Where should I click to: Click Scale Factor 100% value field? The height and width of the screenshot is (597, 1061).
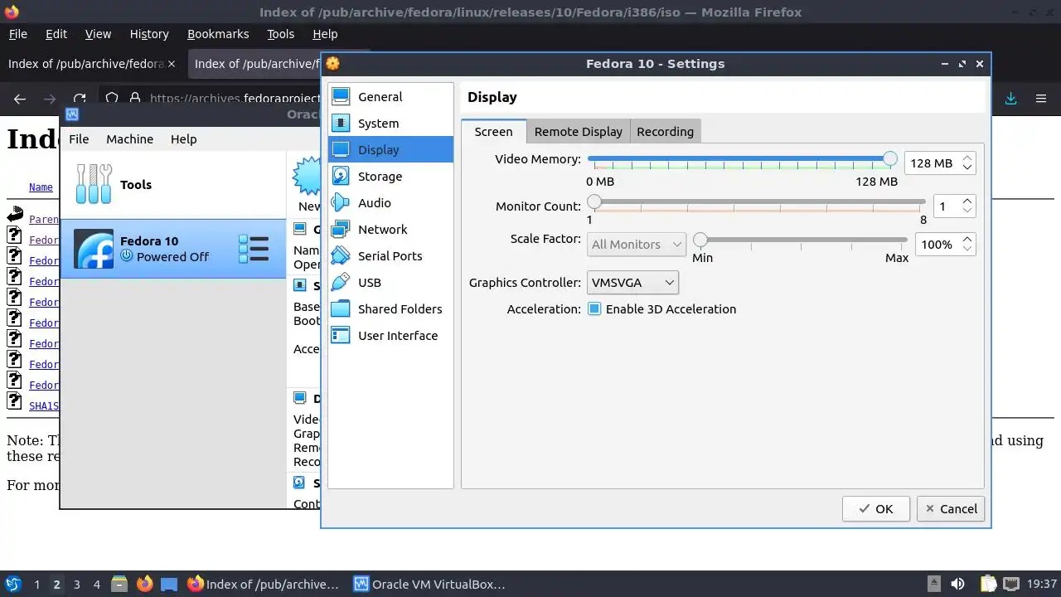[936, 245]
